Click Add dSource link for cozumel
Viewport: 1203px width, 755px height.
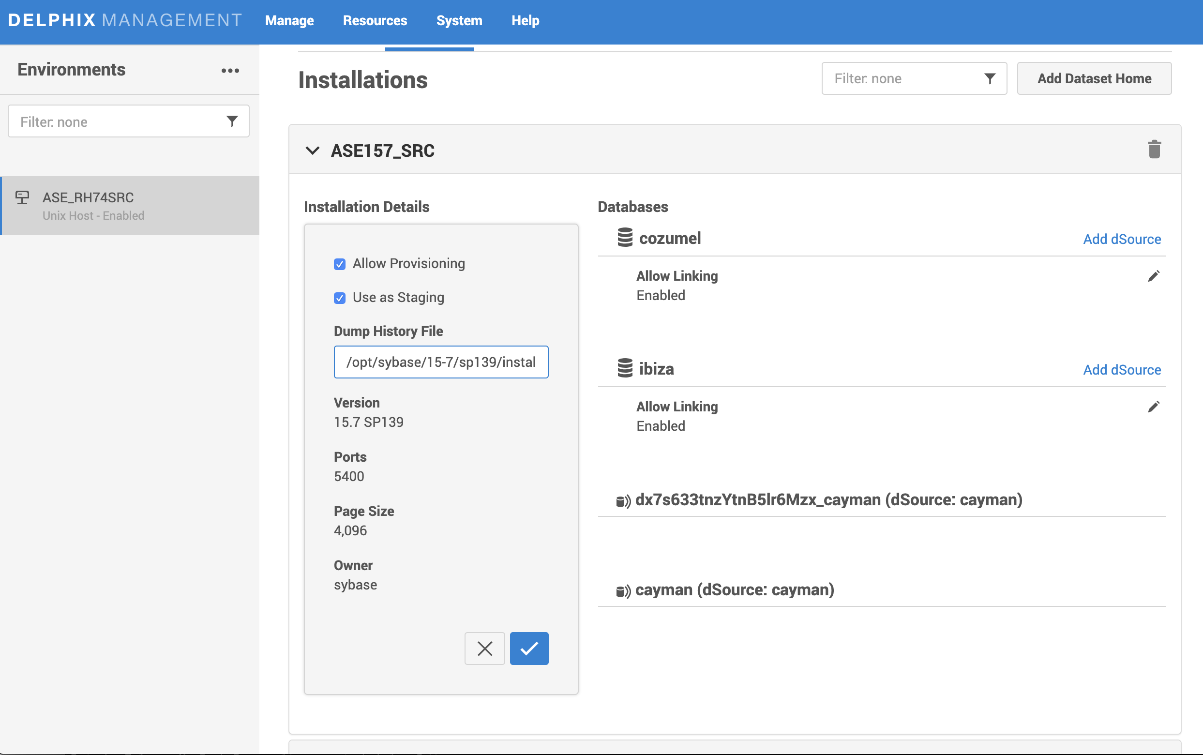[x=1122, y=239]
